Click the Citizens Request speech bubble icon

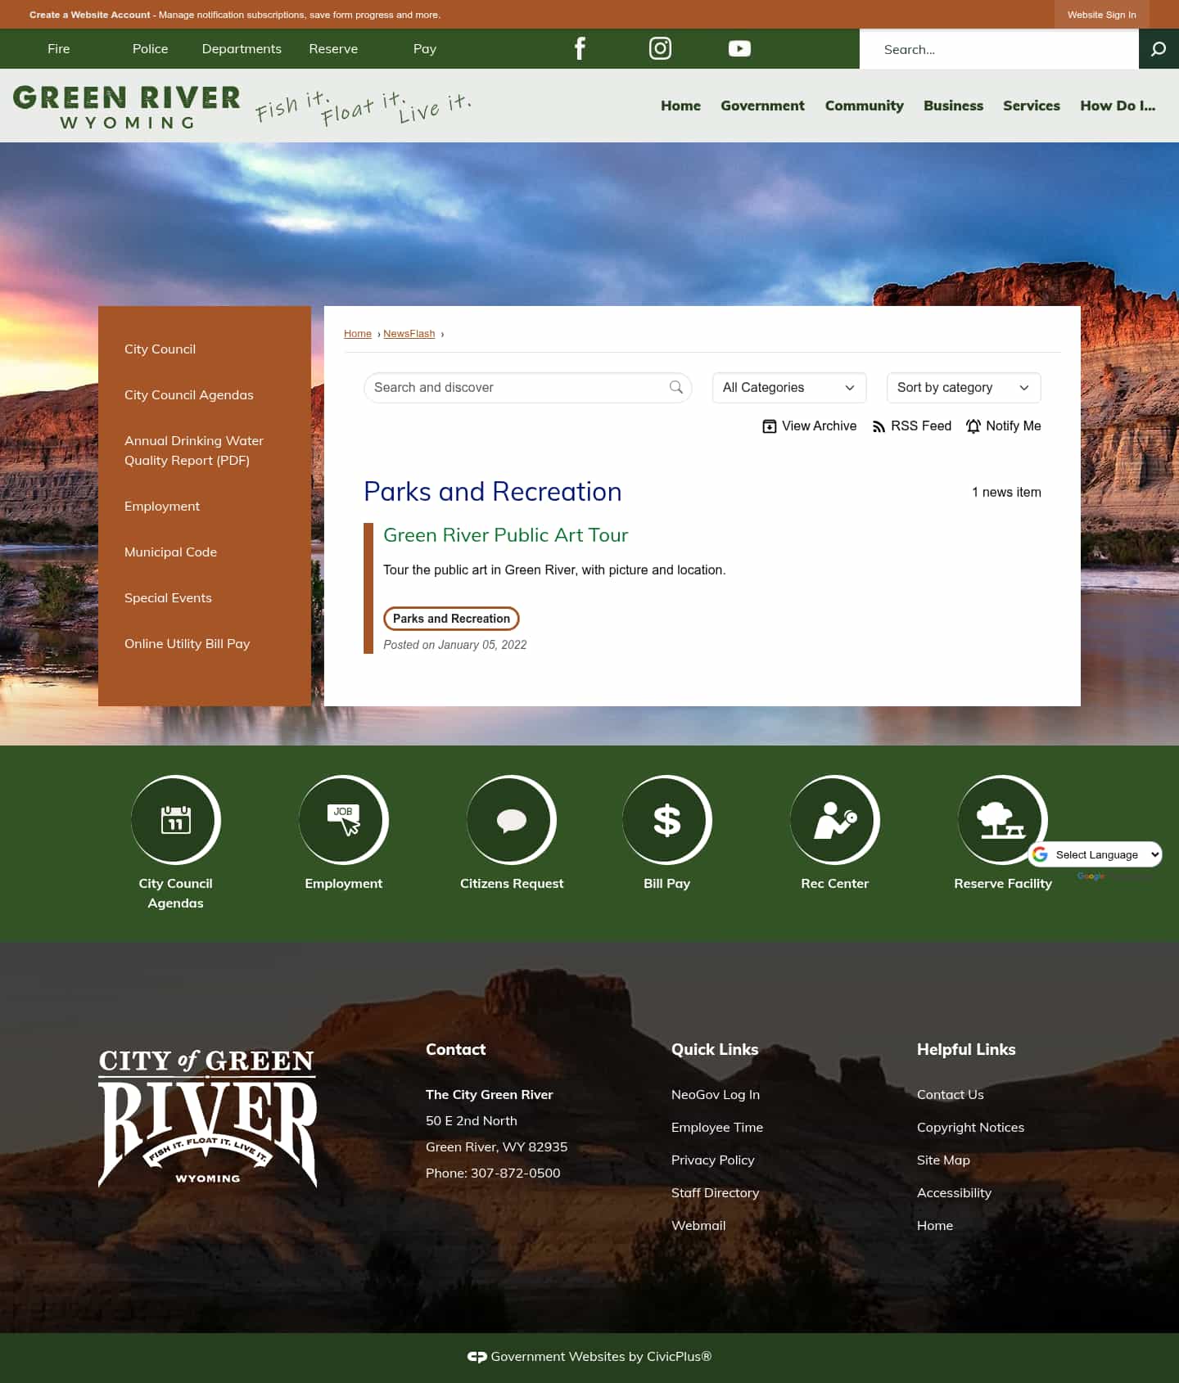coord(512,820)
